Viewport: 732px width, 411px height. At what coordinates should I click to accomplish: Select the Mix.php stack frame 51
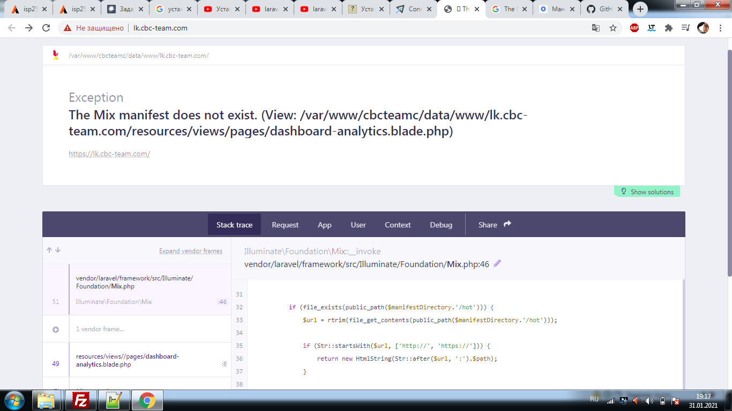(x=137, y=289)
